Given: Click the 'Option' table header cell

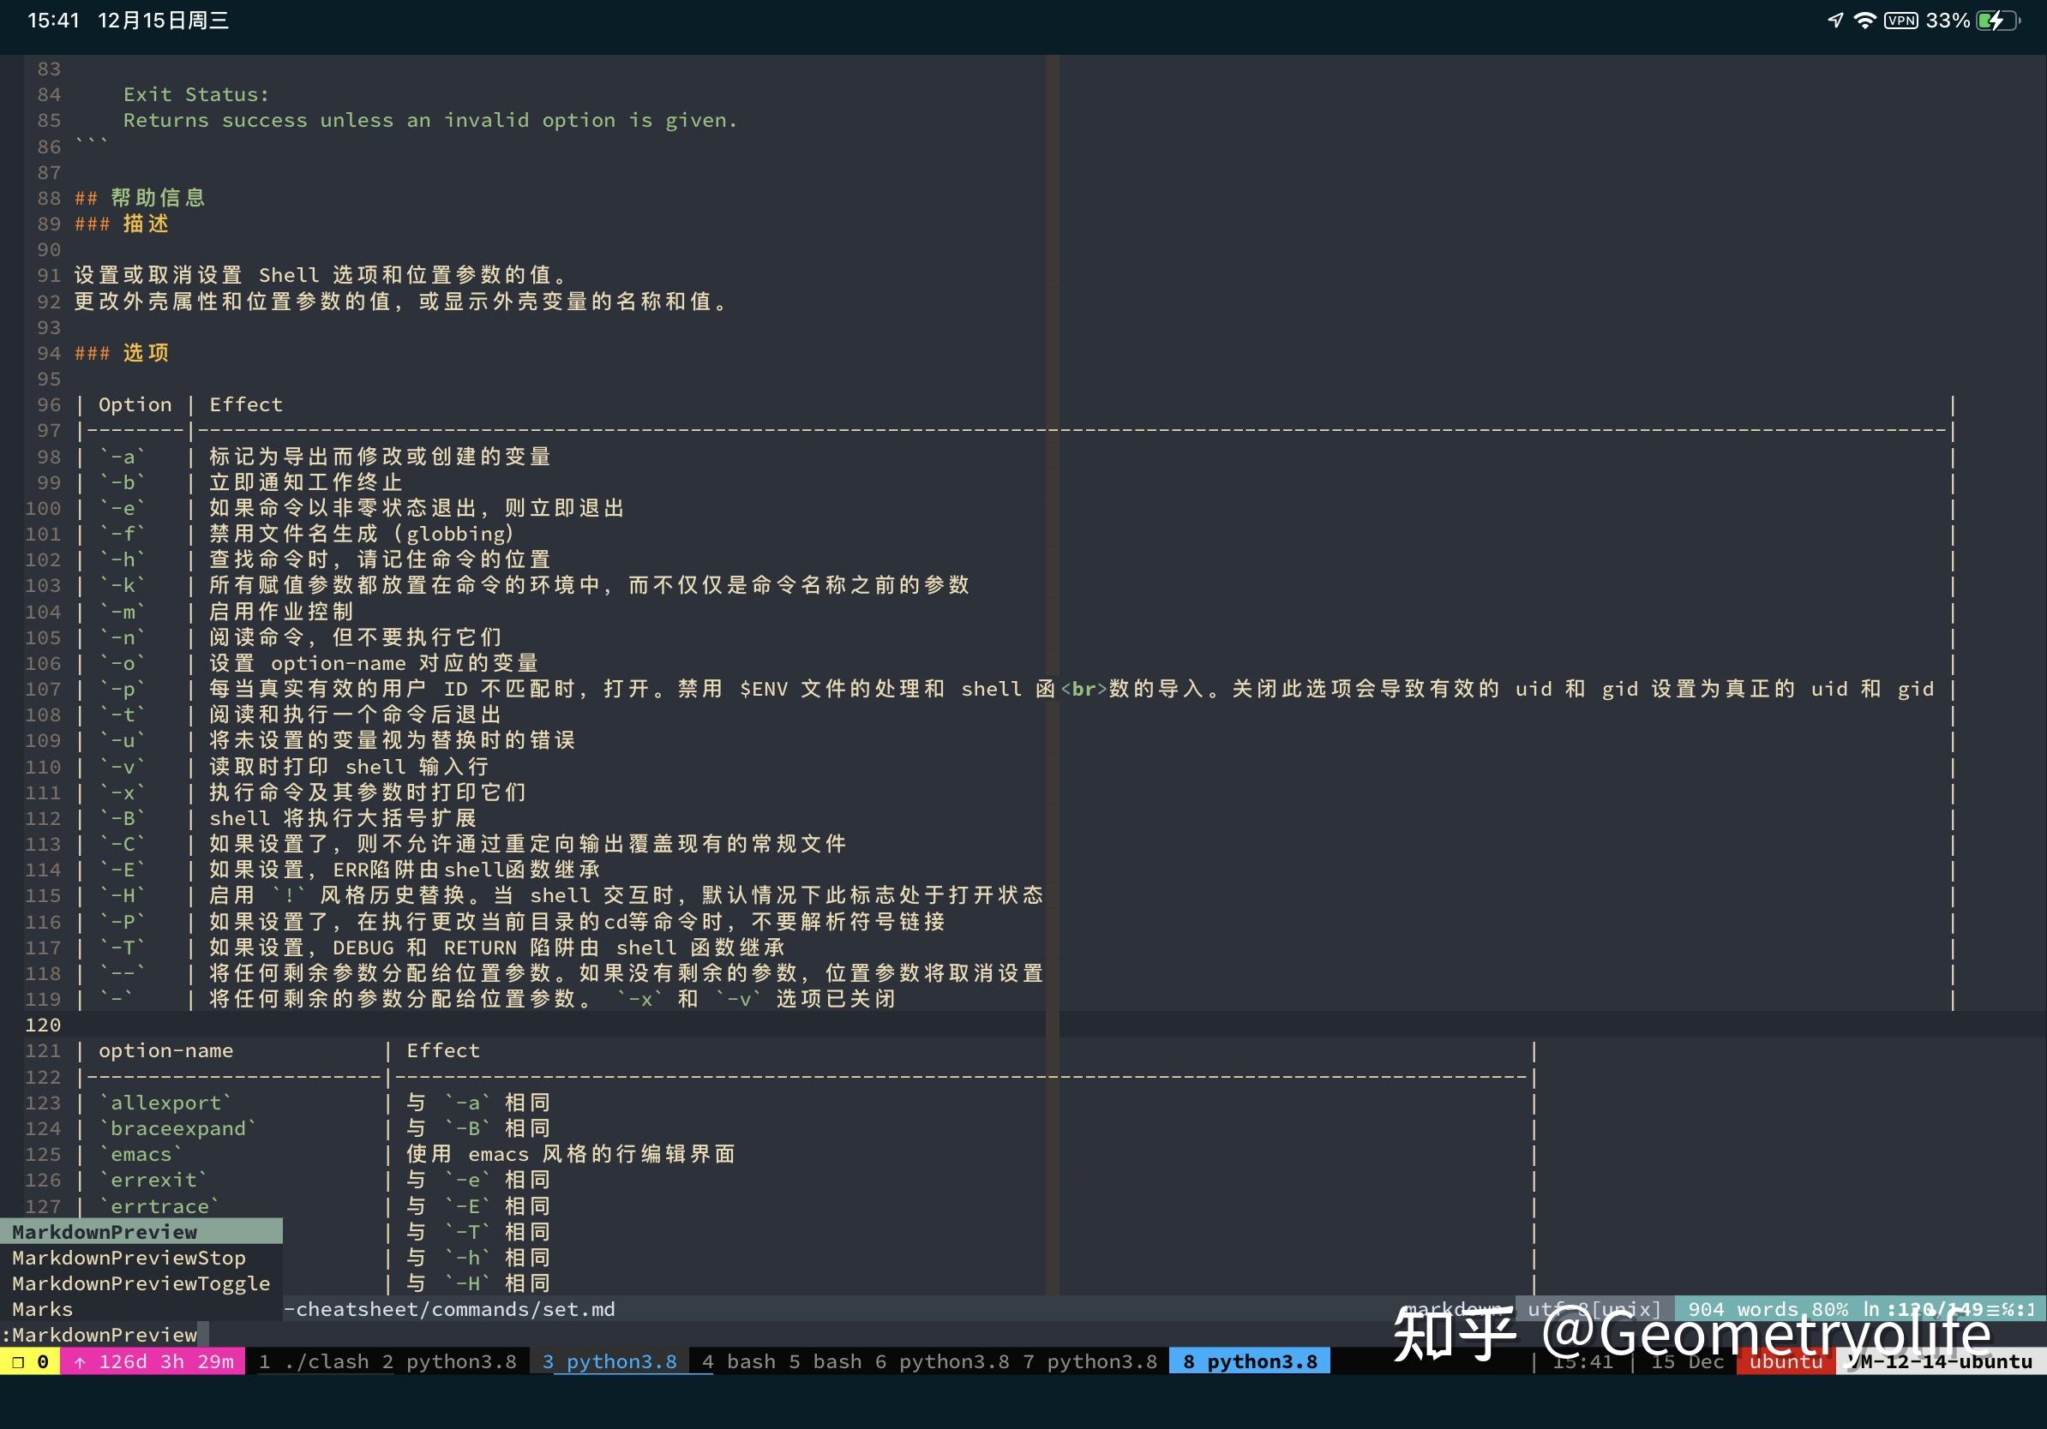Looking at the screenshot, I should 135,404.
